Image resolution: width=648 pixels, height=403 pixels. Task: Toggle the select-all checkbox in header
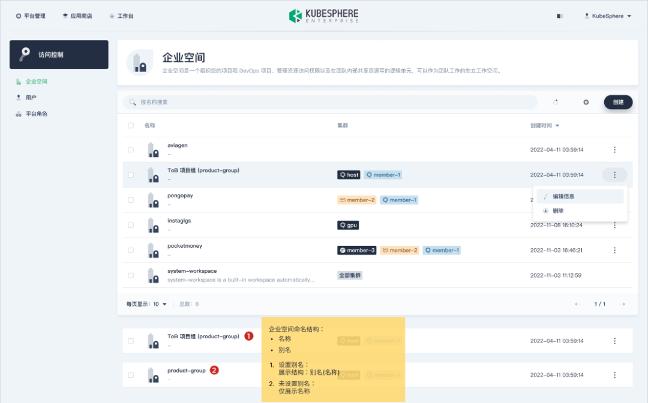(131, 125)
